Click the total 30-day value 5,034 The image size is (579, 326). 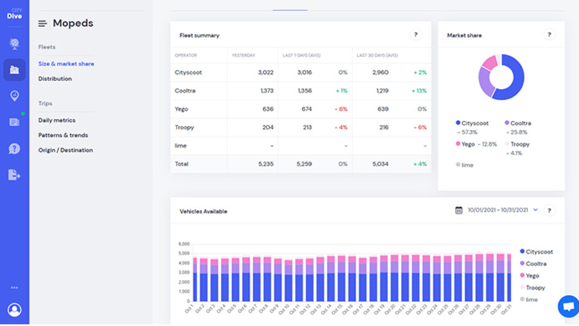point(380,164)
